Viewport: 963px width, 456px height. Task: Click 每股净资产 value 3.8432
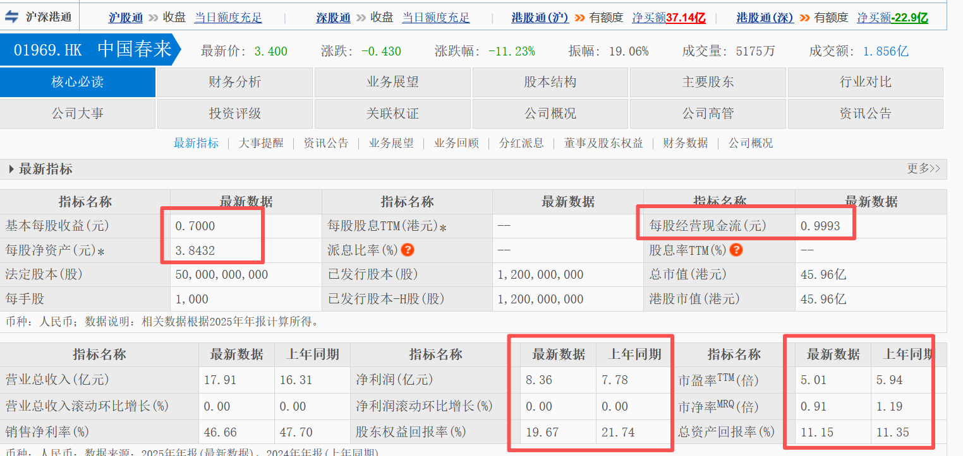point(195,250)
